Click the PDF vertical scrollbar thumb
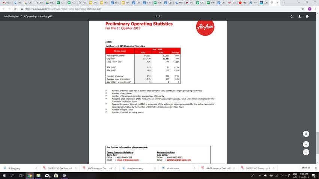 317,143
